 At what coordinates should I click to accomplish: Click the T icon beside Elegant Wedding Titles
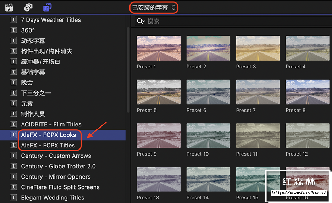tap(14, 198)
